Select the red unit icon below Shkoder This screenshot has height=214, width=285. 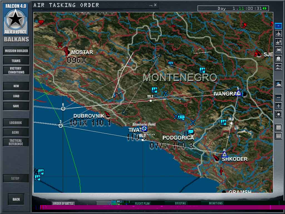click(x=221, y=171)
